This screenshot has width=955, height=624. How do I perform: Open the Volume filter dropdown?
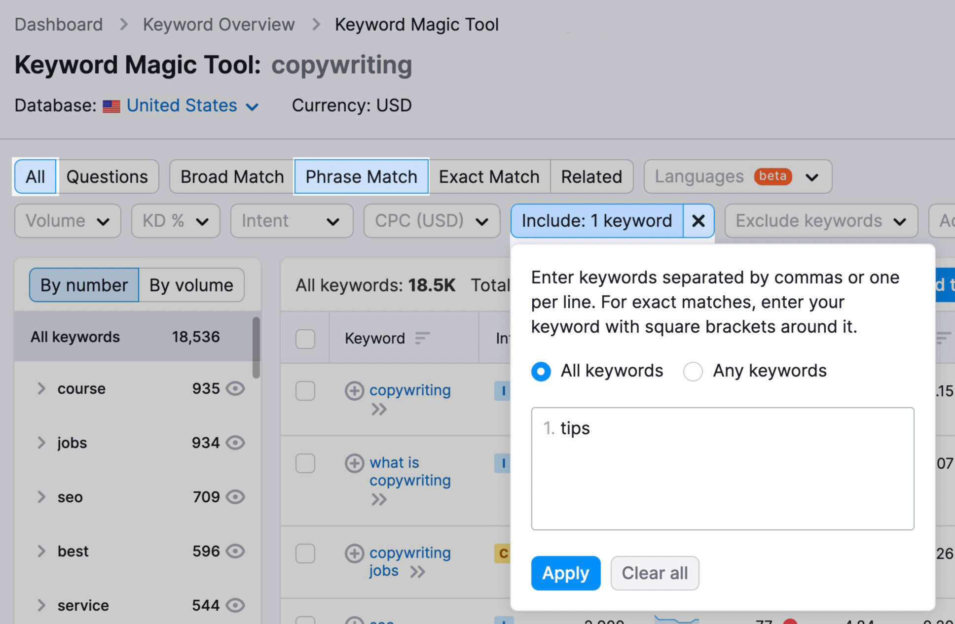pyautogui.click(x=68, y=221)
